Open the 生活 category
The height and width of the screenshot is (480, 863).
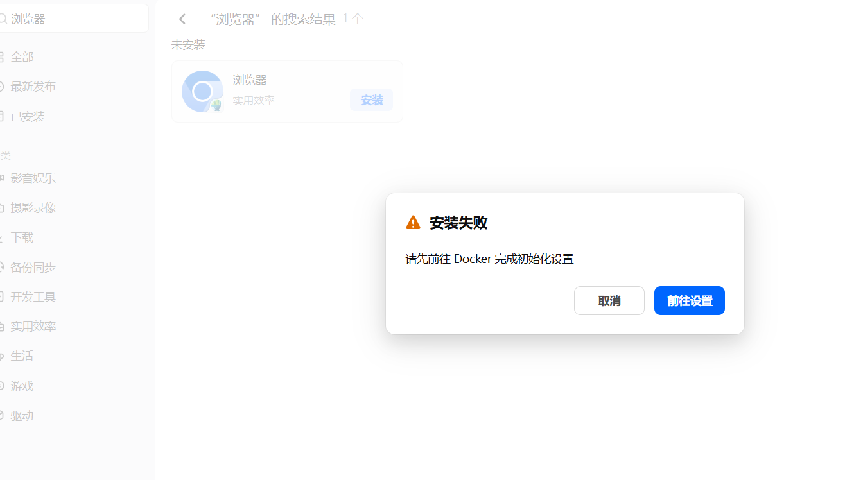pyautogui.click(x=22, y=356)
